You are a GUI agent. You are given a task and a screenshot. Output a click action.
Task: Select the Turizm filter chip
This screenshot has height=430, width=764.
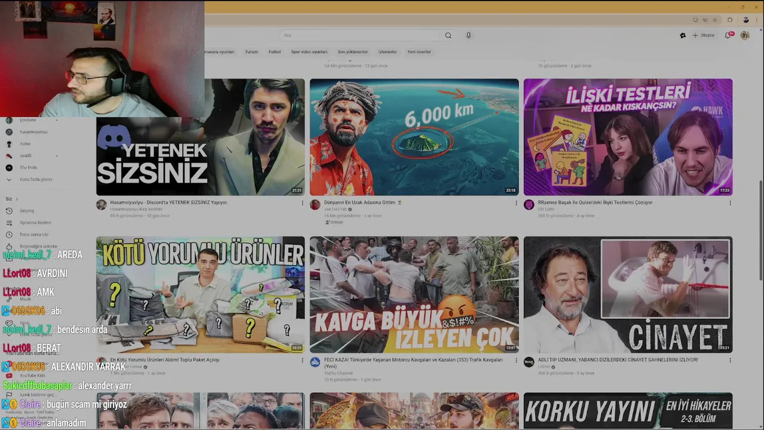[x=251, y=52]
